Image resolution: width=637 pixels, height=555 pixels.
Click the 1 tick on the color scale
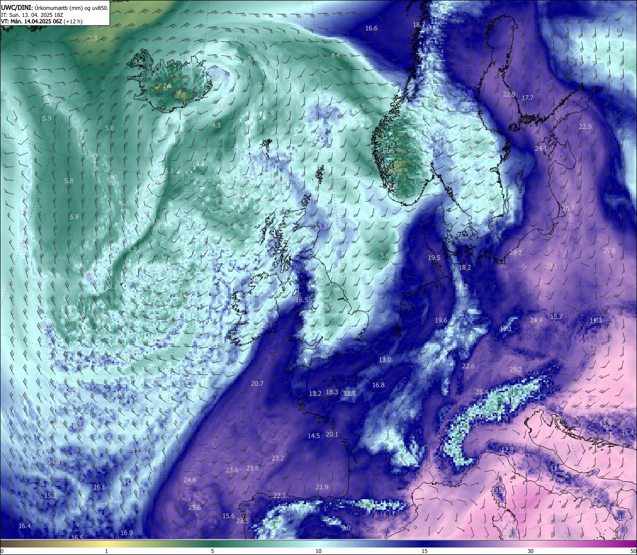(x=106, y=551)
